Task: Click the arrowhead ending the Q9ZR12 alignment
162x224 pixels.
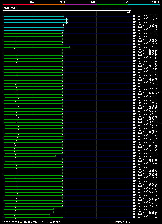Action: [70, 47]
